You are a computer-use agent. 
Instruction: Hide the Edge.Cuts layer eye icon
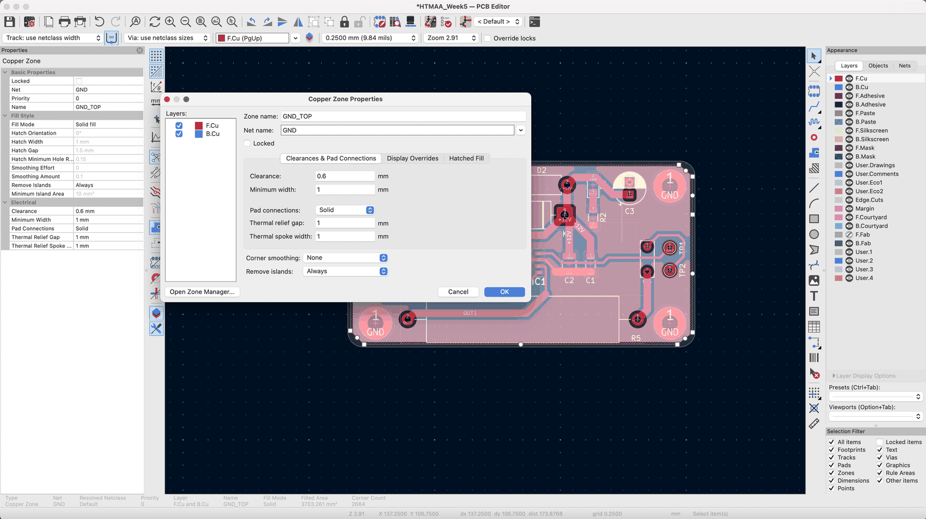(x=849, y=200)
